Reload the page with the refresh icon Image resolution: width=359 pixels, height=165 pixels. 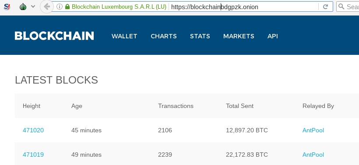point(325,7)
